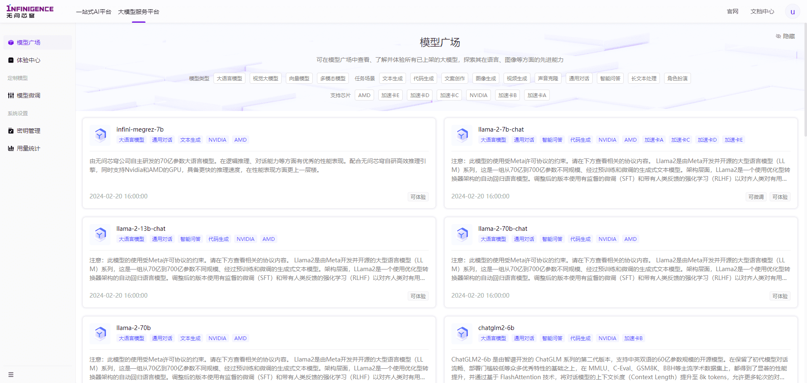Open the 文档中心 link
807x383 pixels.
click(x=762, y=11)
